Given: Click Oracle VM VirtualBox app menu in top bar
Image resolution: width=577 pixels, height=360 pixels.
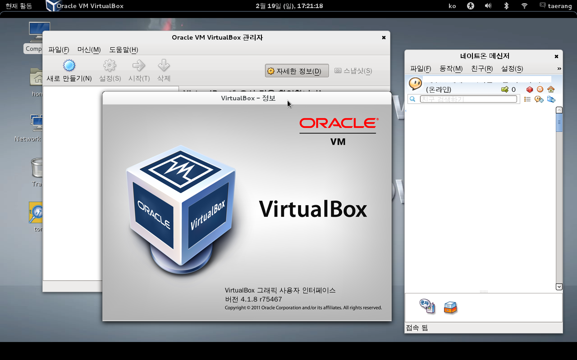Looking at the screenshot, I should coord(85,6).
